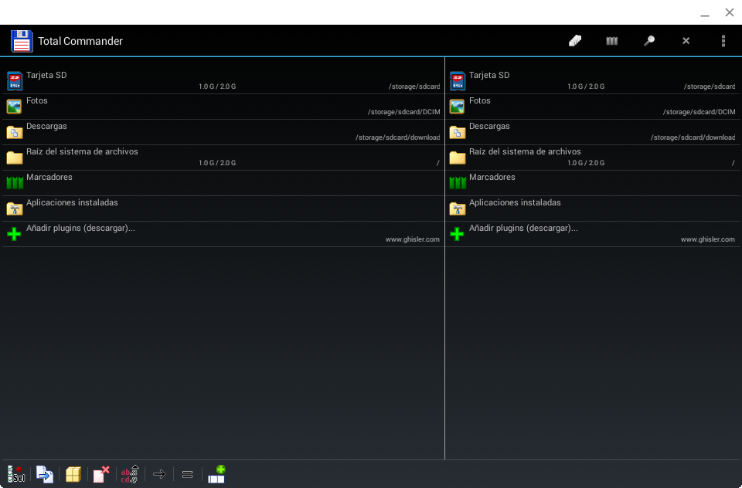Click /storage/sdcard/DCIM path in left panel
The image size is (742, 488).
click(x=403, y=112)
